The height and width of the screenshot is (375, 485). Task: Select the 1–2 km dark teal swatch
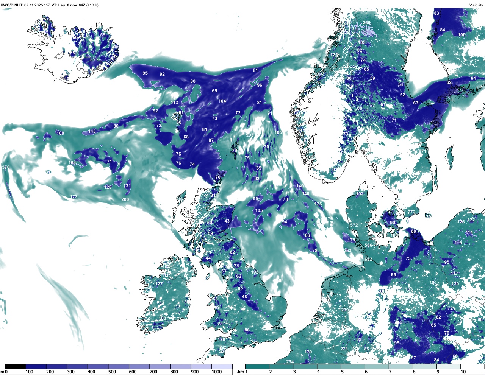coord(257,367)
